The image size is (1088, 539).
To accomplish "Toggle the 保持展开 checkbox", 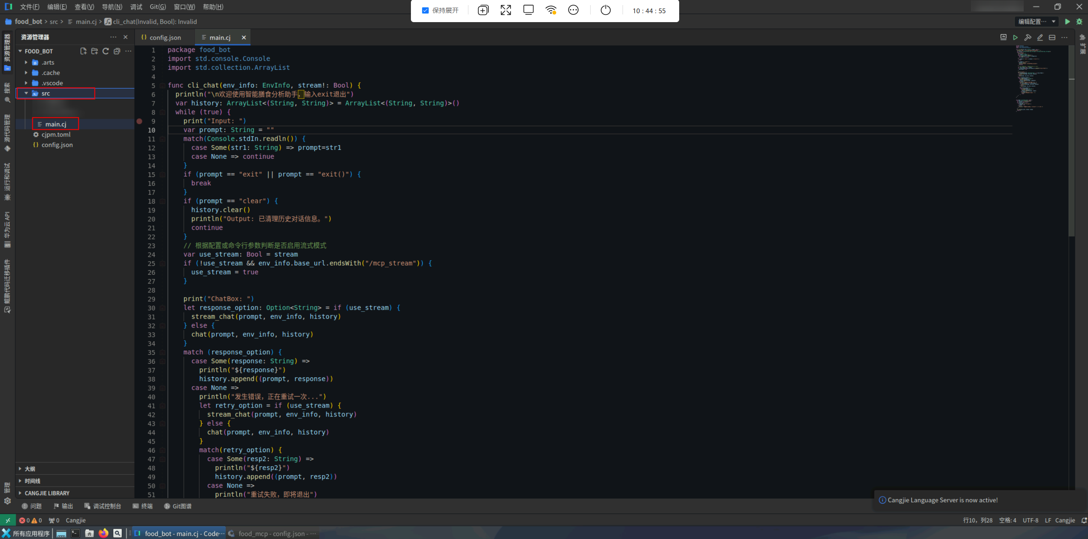I will (x=425, y=11).
